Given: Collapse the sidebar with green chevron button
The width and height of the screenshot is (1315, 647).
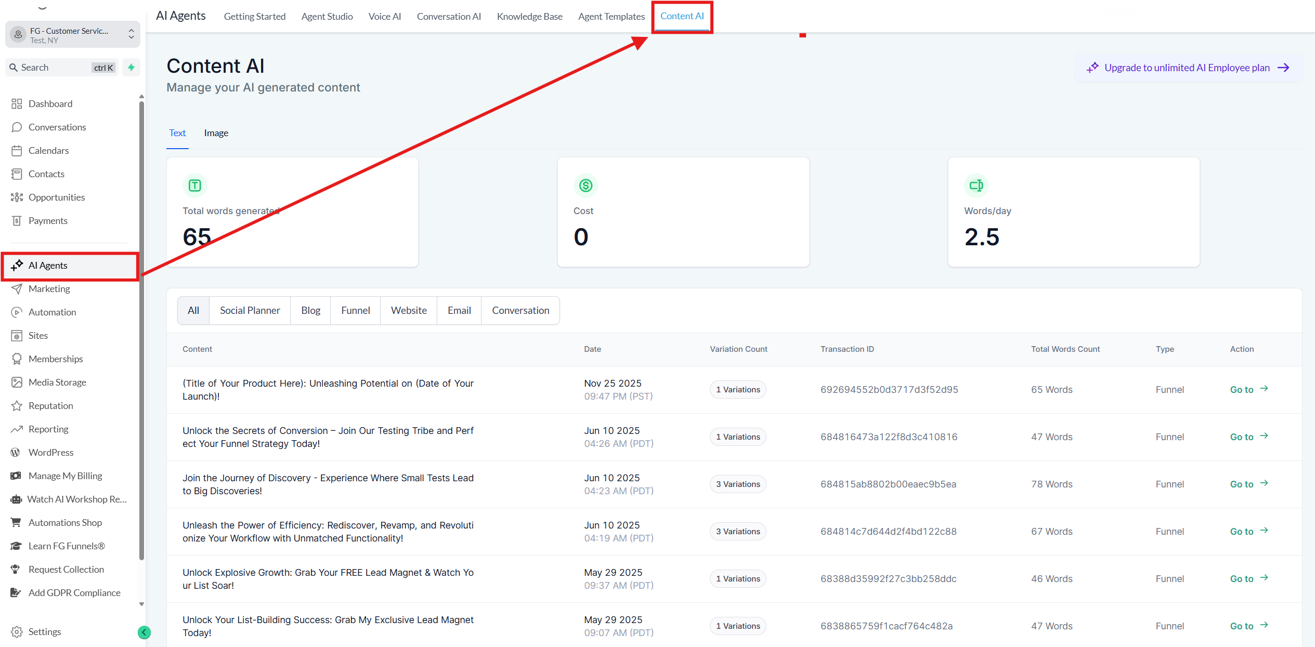Looking at the screenshot, I should [x=144, y=632].
